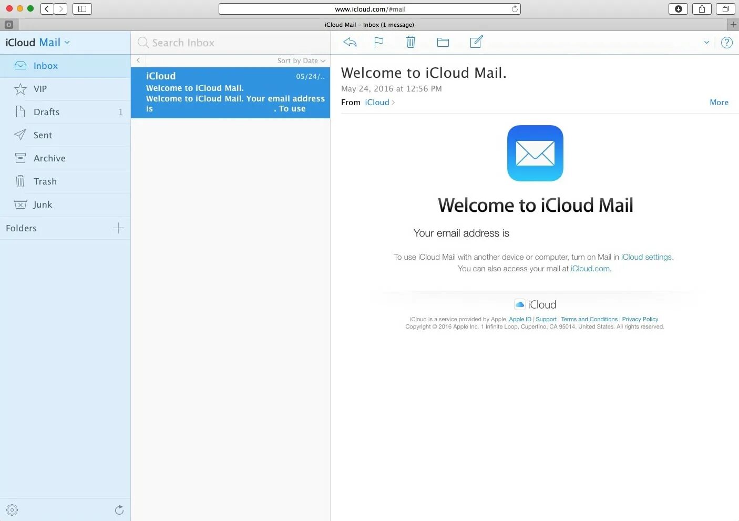
Task: Go forward with Safari's forward arrow
Action: coord(60,8)
